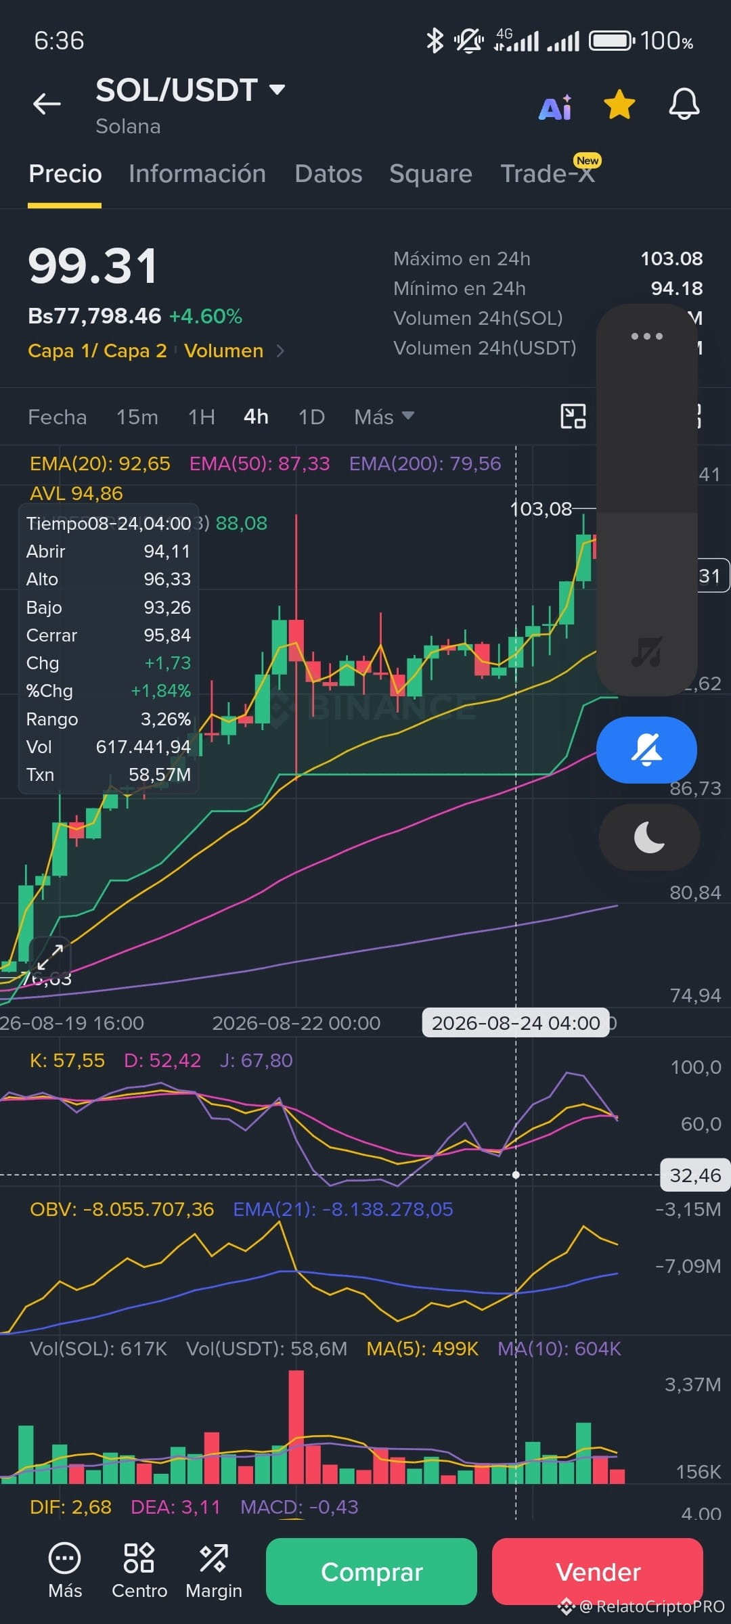This screenshot has width=731, height=1624.
Task: Open the picture-in-picture chart icon
Action: pyautogui.click(x=573, y=416)
